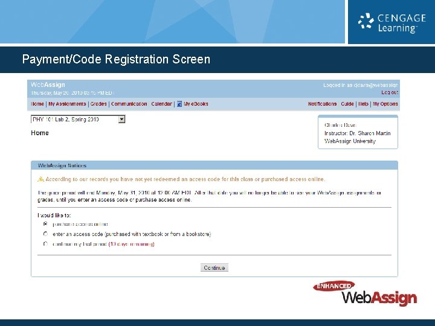The image size is (435, 326).
Task: Open the Communication section
Action: click(129, 104)
